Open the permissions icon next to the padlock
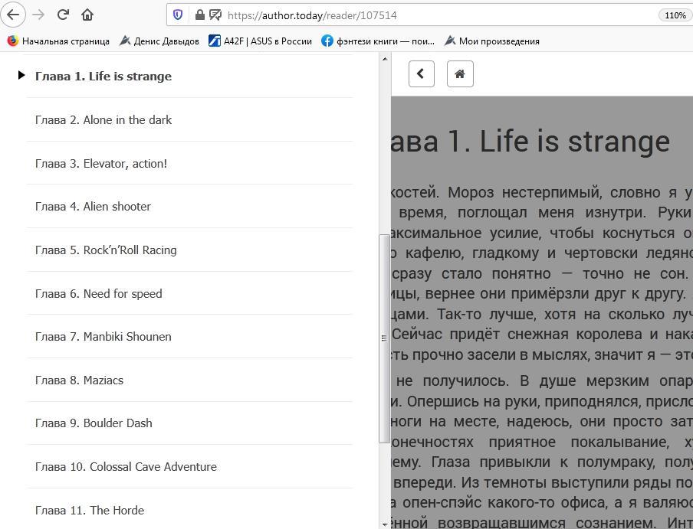 [215, 15]
